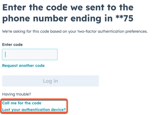Click the word 'phone number' in the heading
Image resolution: width=152 pixels, height=115 pixels.
click(x=35, y=19)
